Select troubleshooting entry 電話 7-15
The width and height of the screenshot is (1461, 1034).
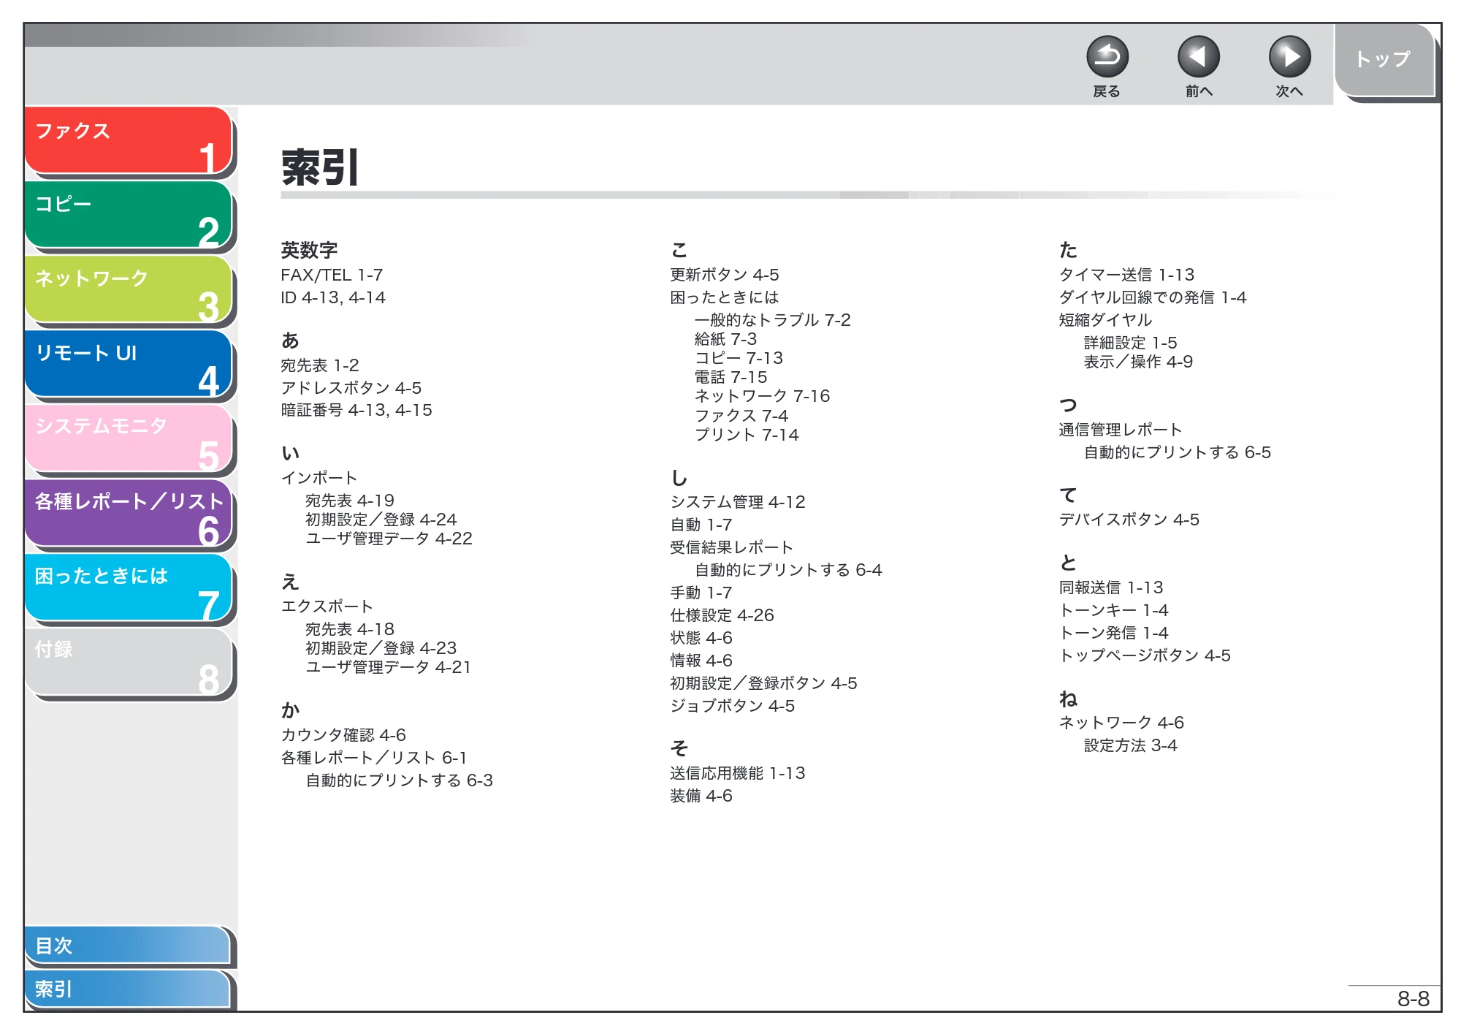[x=731, y=376]
